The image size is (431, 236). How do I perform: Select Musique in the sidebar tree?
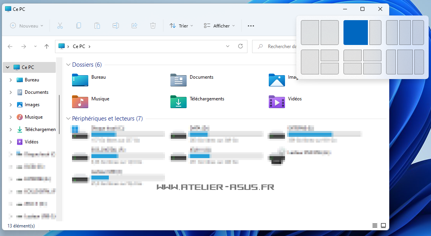pyautogui.click(x=33, y=117)
